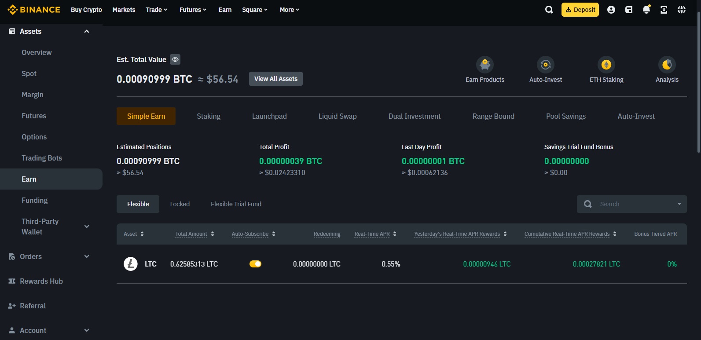The image size is (701, 340).
Task: Expand the Third-Party Wallet submenu
Action: 87,227
